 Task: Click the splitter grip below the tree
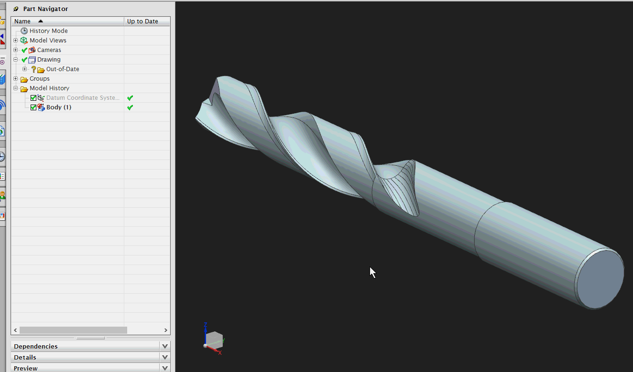pos(90,338)
